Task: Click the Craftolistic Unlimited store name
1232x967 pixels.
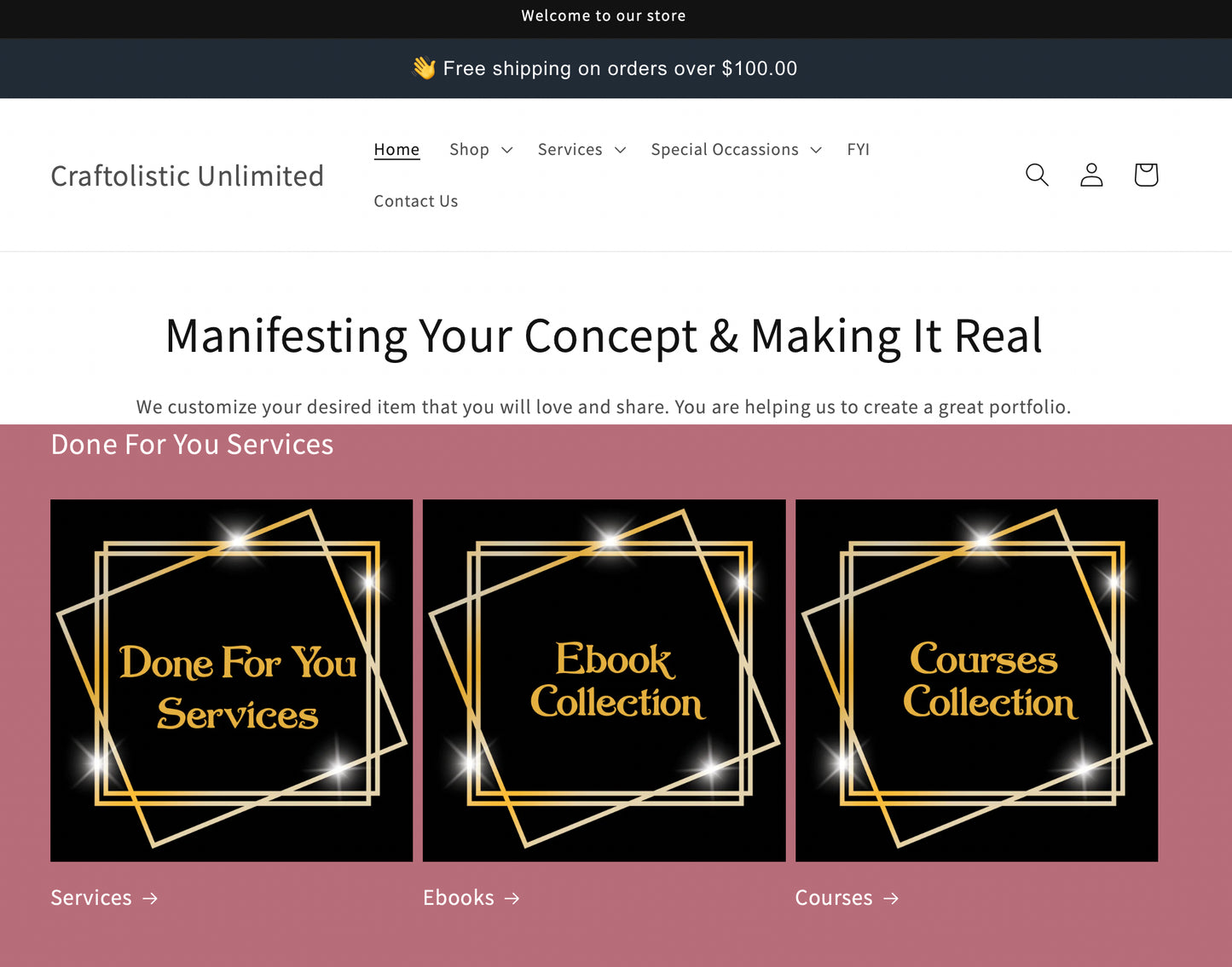Action: point(187,176)
